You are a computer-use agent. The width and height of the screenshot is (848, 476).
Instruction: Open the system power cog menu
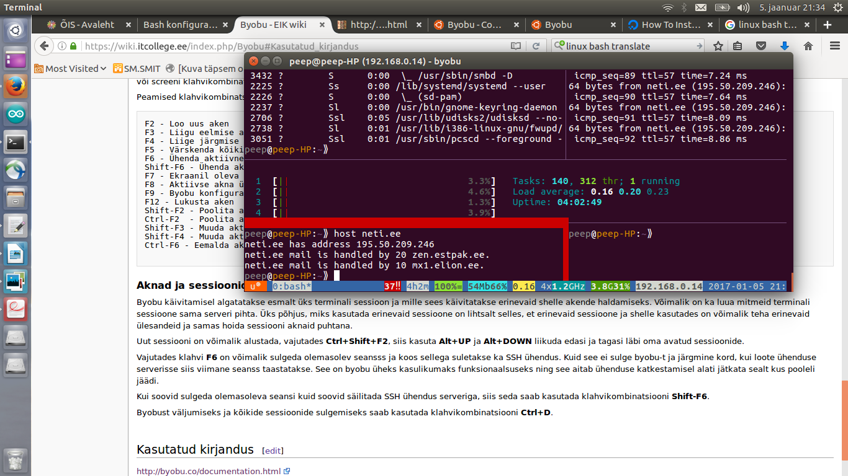click(x=837, y=7)
